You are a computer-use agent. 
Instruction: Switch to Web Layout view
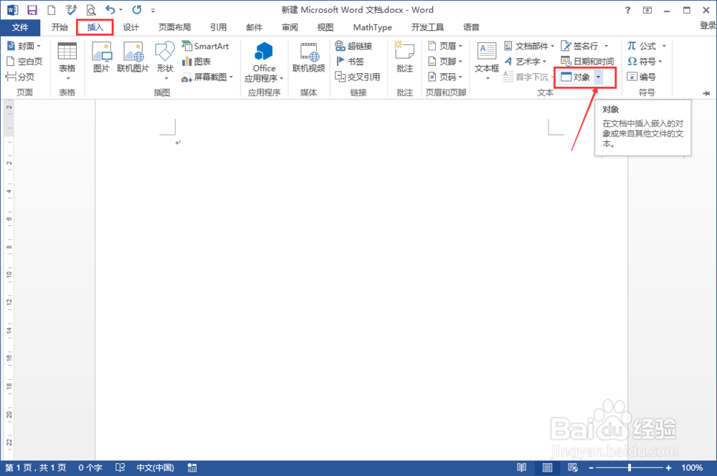tap(572, 468)
